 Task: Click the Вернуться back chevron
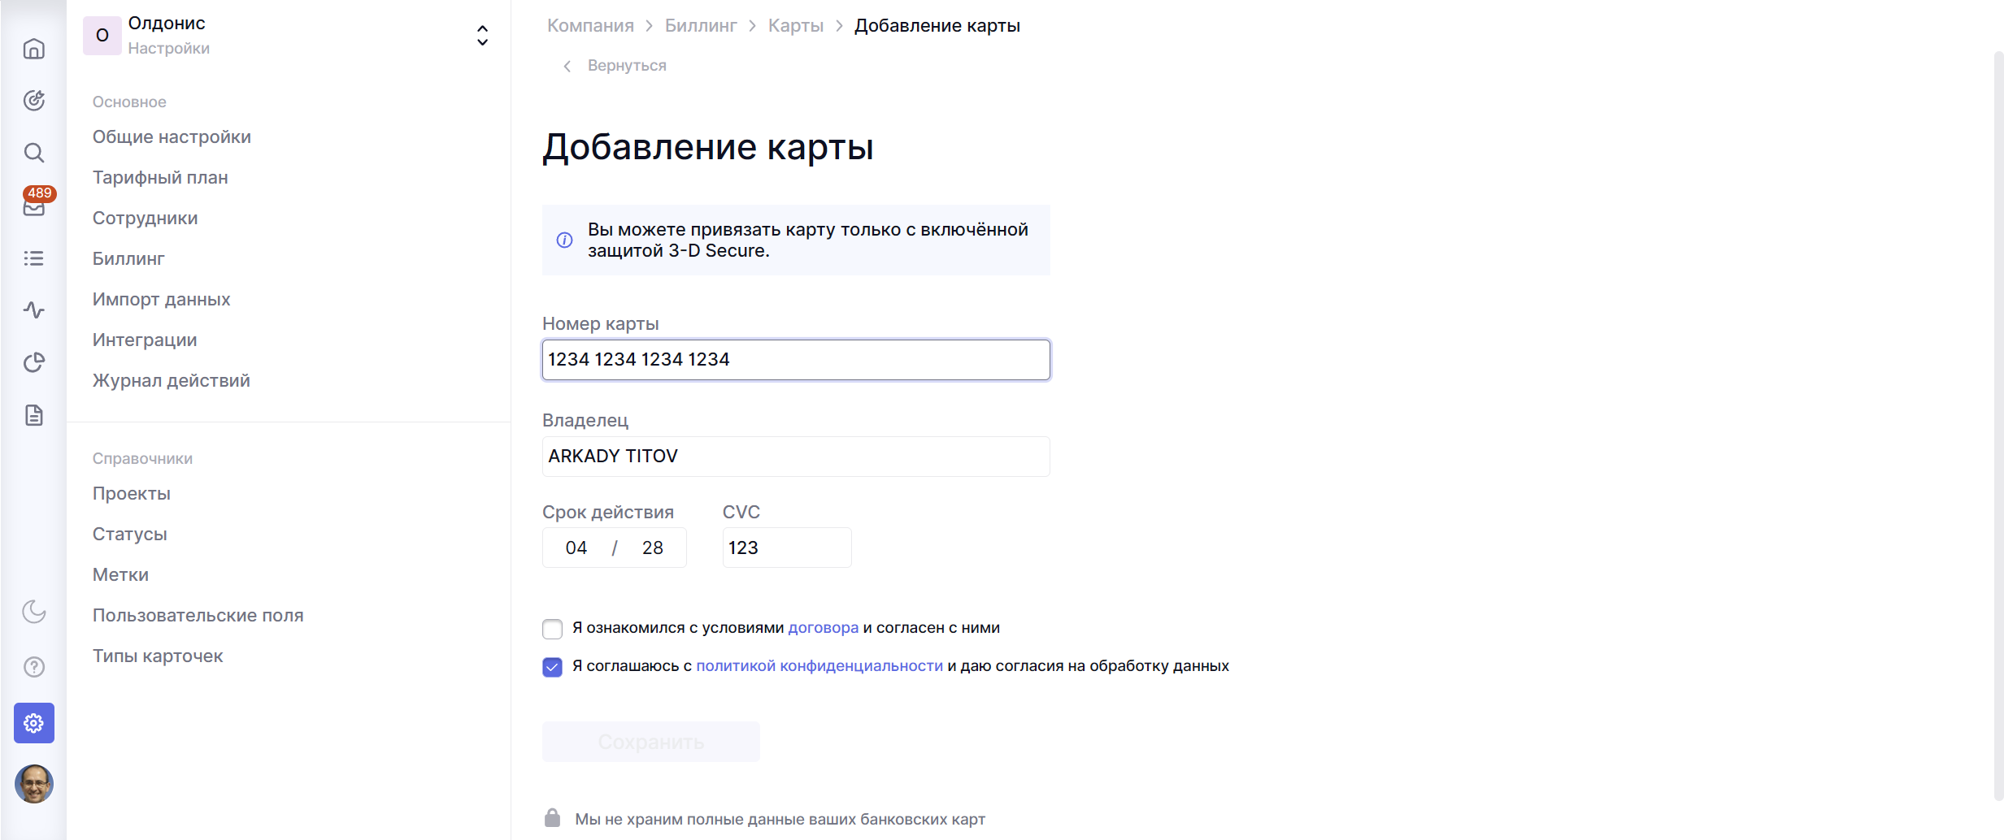[x=567, y=66]
